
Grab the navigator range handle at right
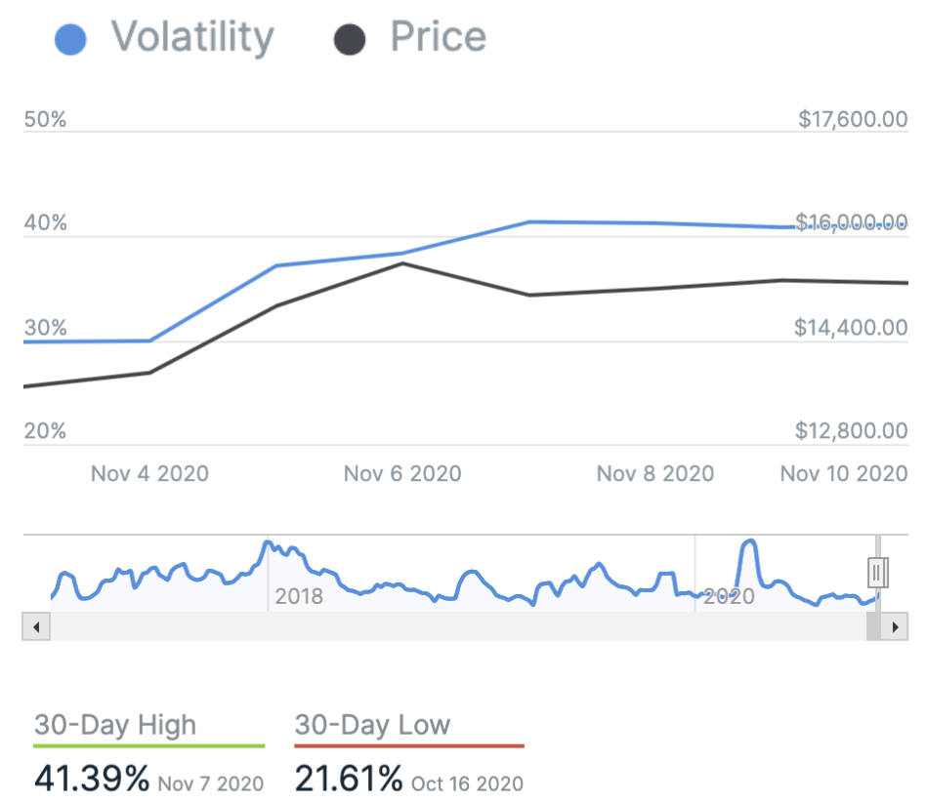pos(877,571)
